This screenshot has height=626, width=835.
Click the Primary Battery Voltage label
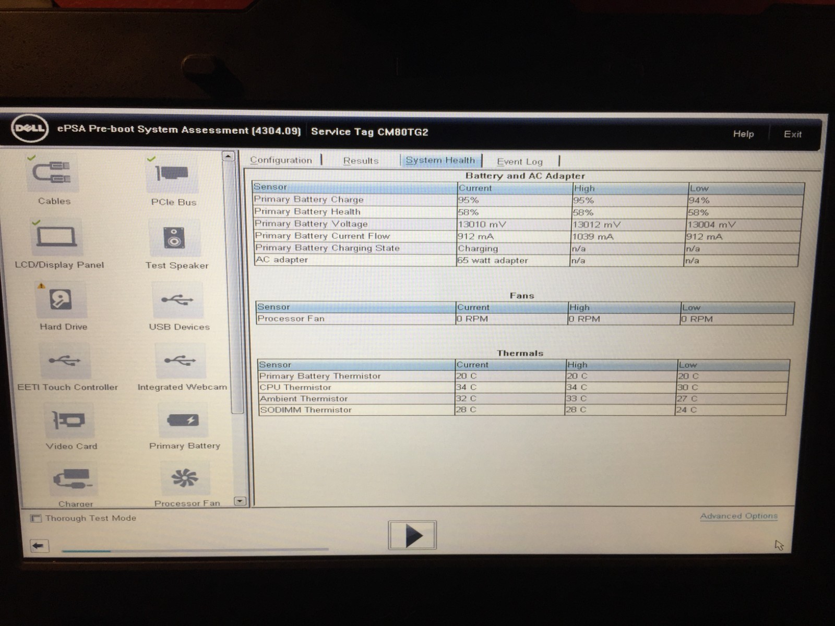[x=311, y=223]
